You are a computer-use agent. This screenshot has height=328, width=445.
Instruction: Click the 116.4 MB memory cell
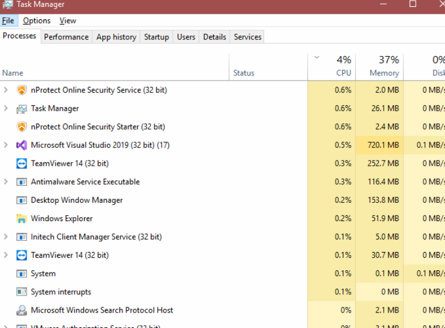[380, 182]
